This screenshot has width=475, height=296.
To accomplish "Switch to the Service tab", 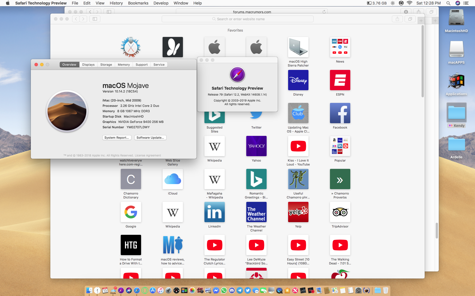I will tap(159, 65).
